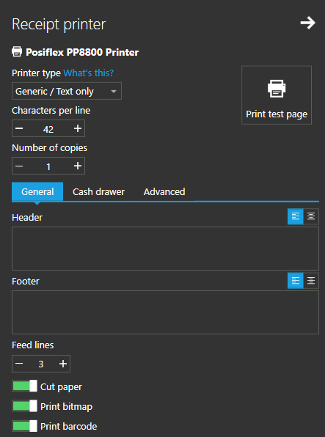Screen dimensions: 325x437
Task: Decrease Characters per line with minus
Action: [x=19, y=128]
